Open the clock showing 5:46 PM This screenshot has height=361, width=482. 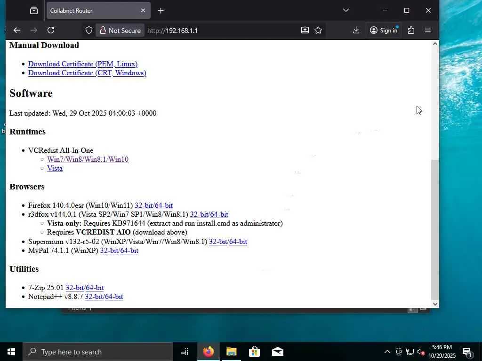pyautogui.click(x=442, y=352)
